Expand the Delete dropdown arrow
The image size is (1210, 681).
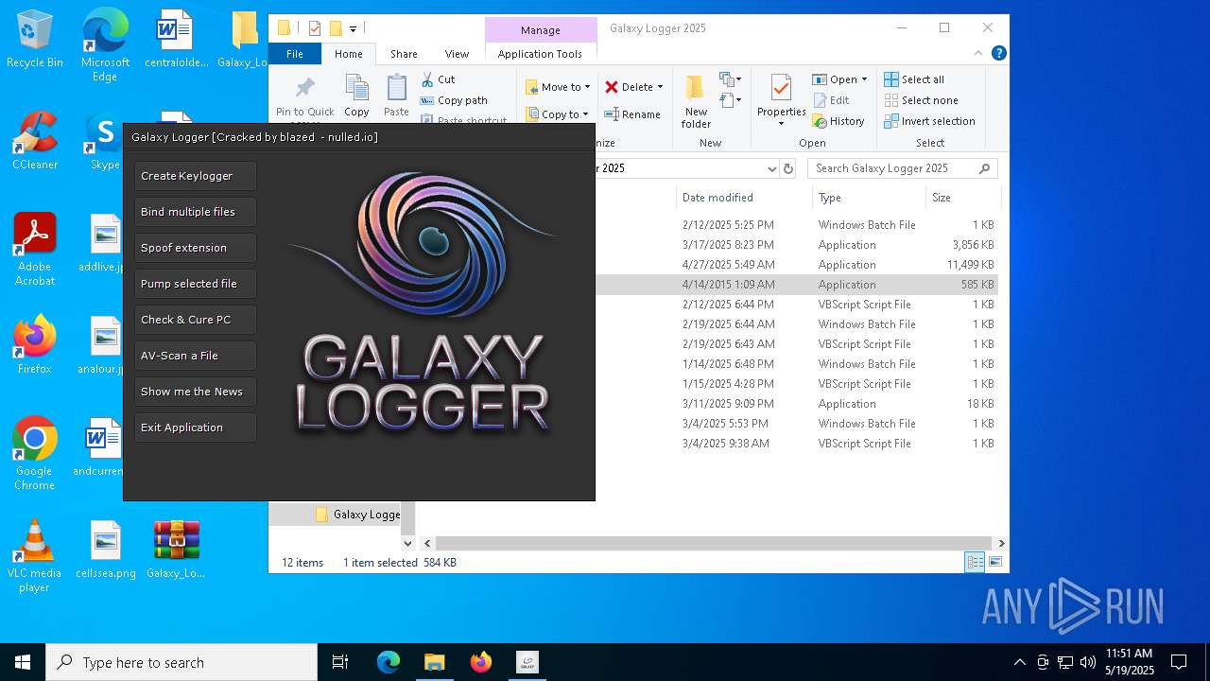click(x=660, y=87)
